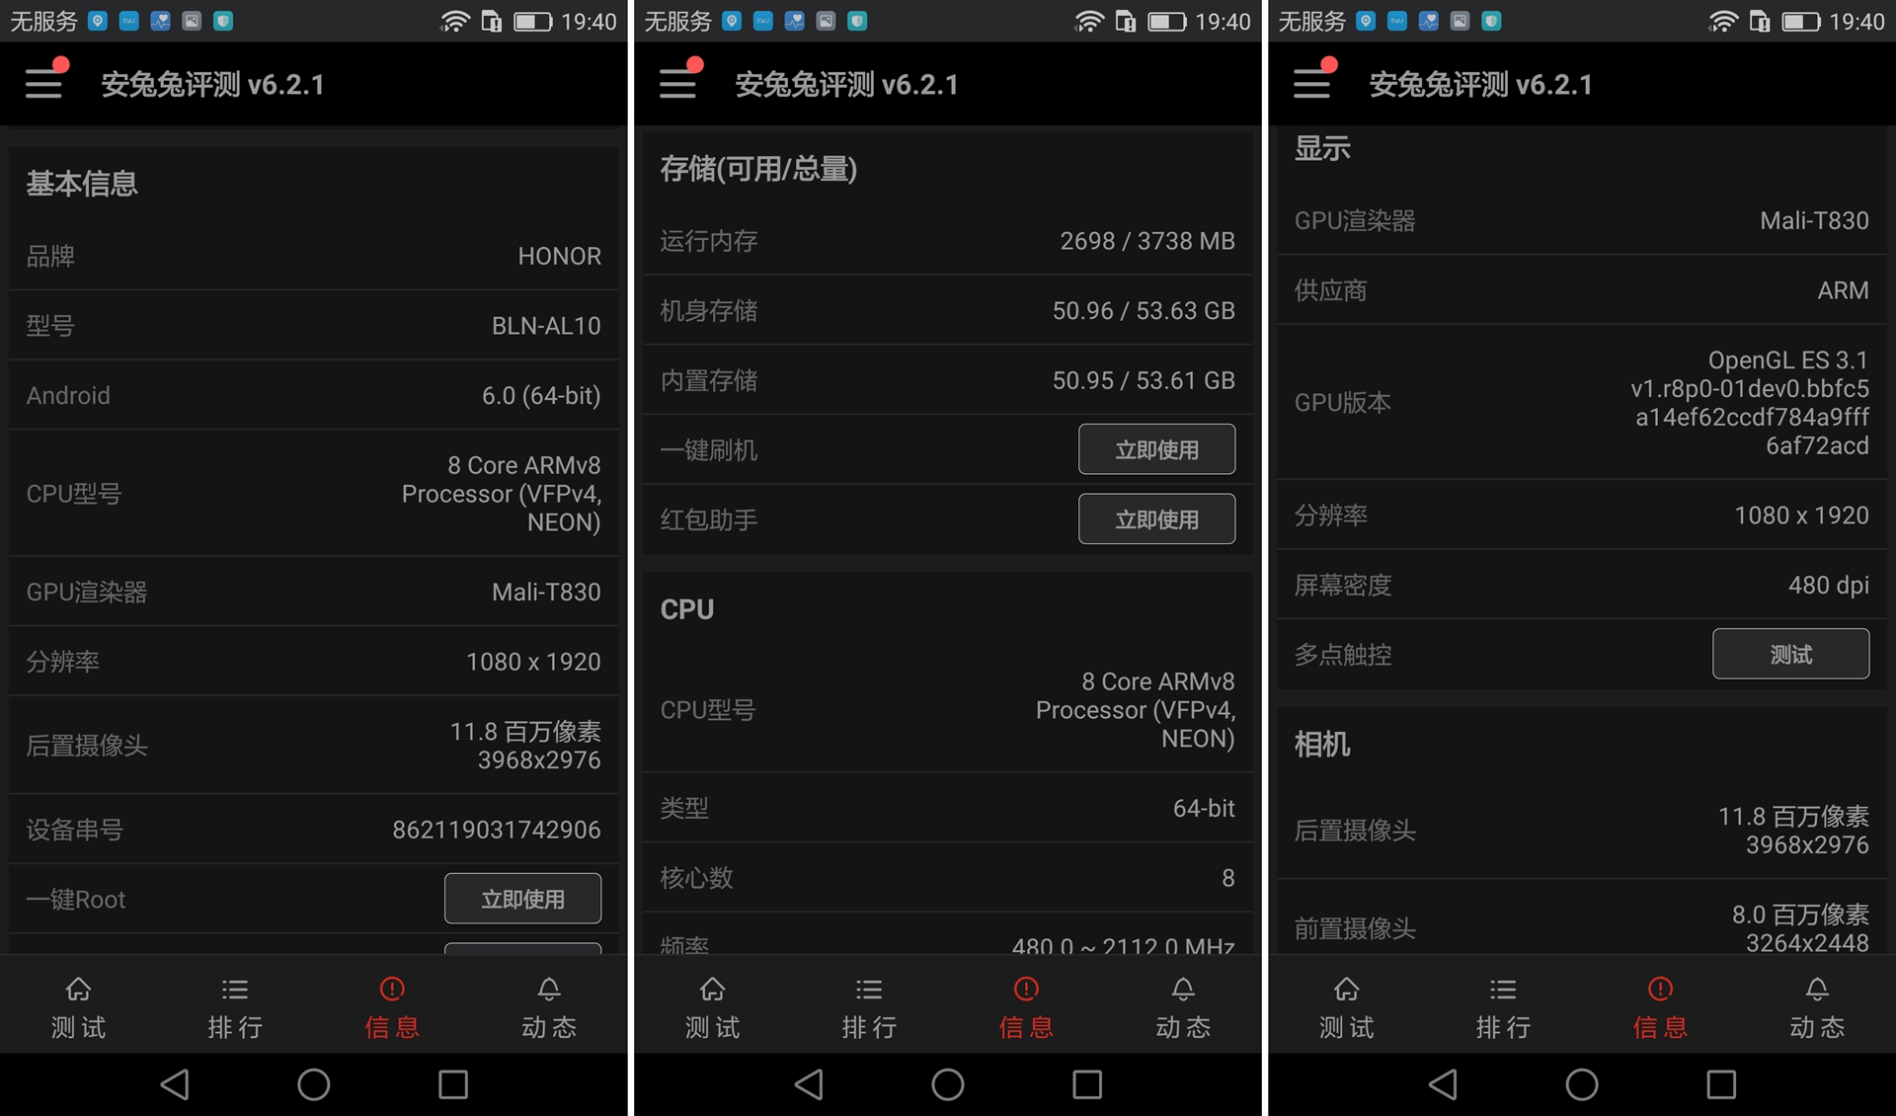The height and width of the screenshot is (1116, 1896).
Task: Click the 排行 (Ranking) tab icon
Action: pos(236,1005)
